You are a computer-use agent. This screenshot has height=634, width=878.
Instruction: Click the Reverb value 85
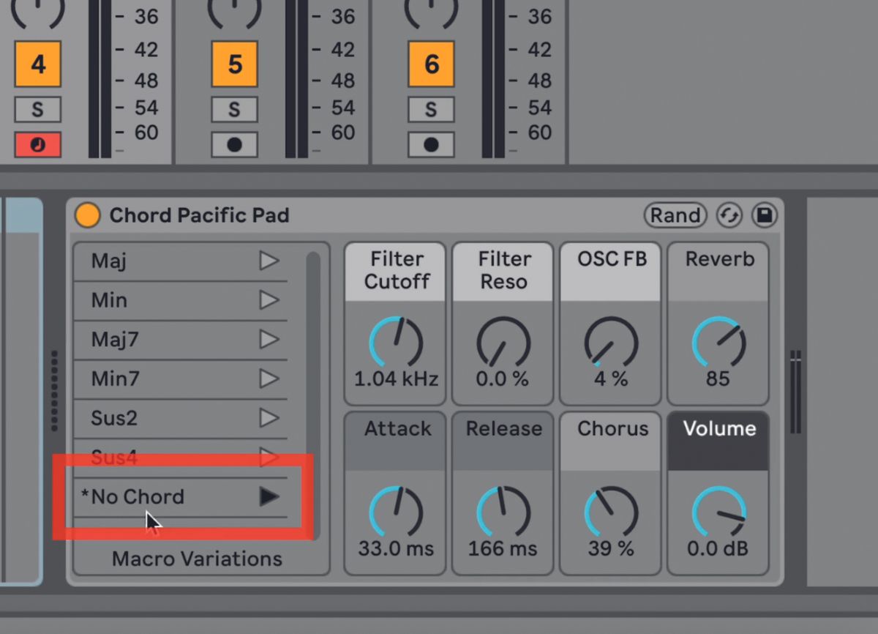[x=718, y=379]
